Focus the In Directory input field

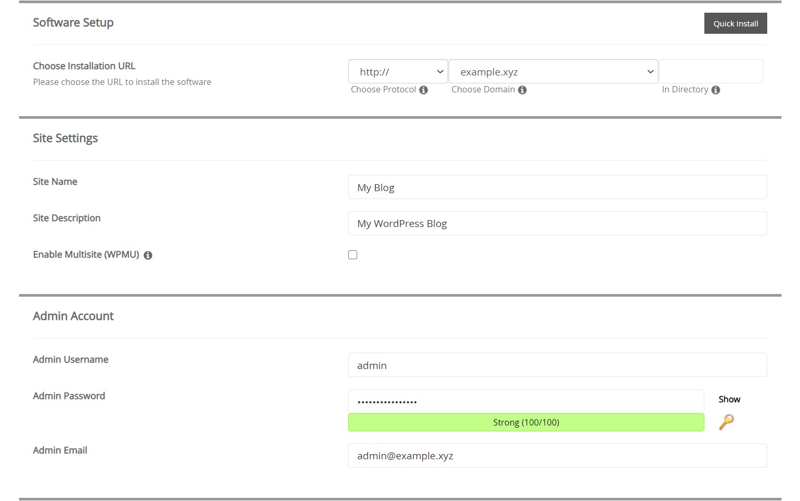711,71
